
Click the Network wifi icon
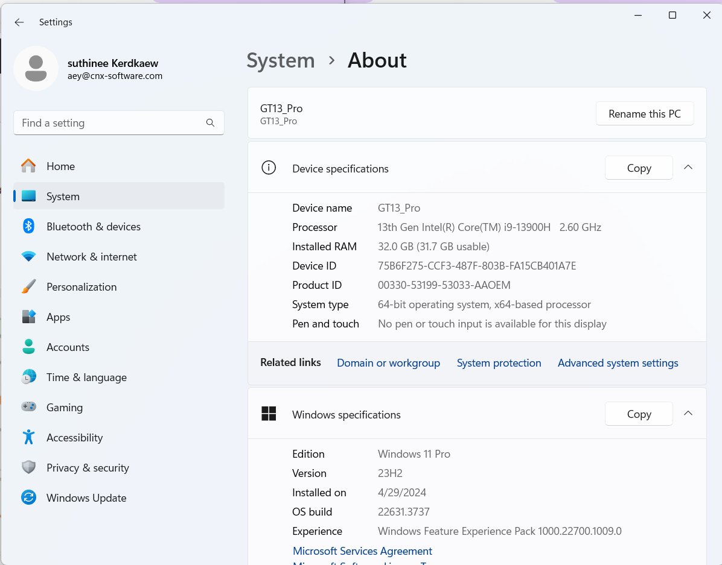click(x=28, y=257)
